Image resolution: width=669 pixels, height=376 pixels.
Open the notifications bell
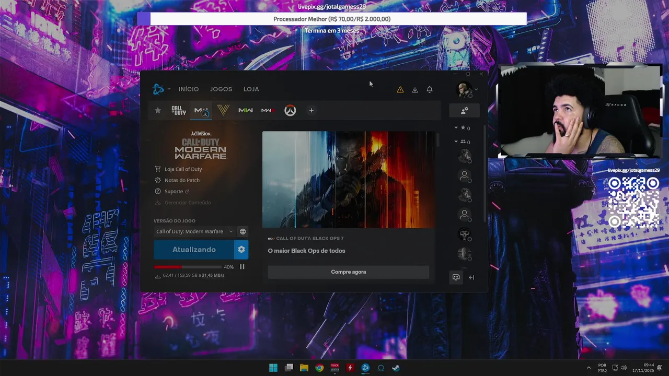(x=430, y=90)
